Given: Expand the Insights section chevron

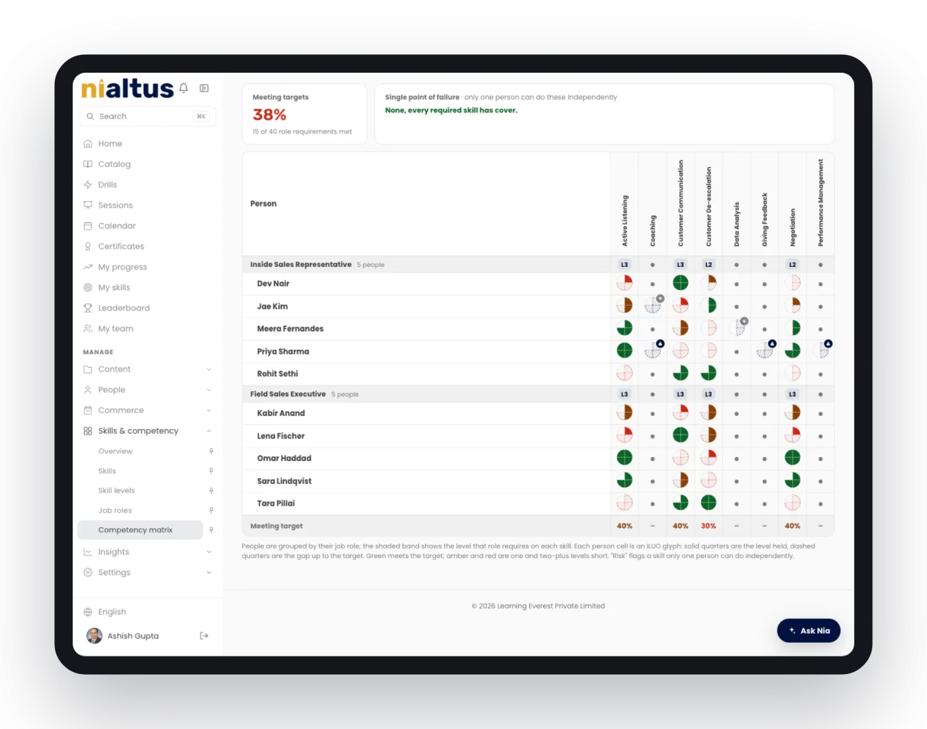Looking at the screenshot, I should pos(209,552).
